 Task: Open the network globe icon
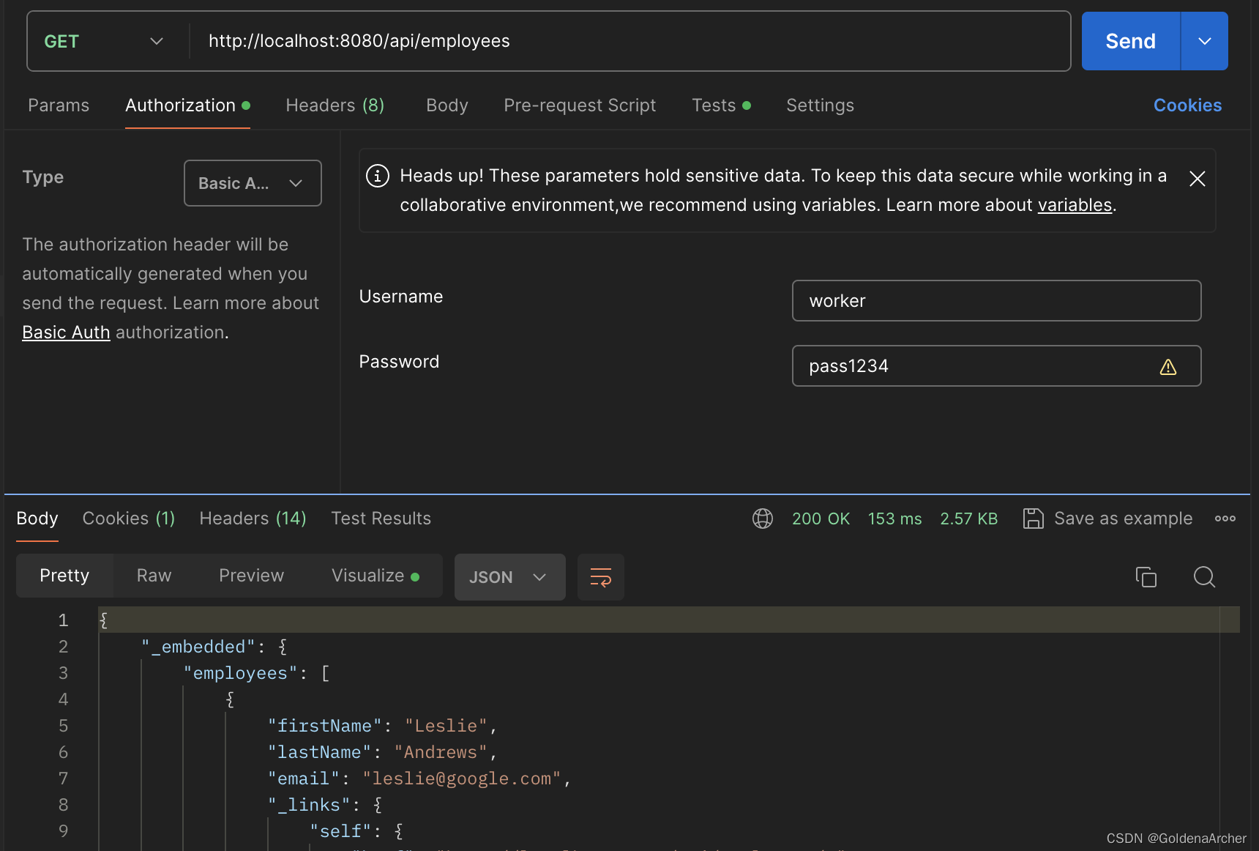763,519
